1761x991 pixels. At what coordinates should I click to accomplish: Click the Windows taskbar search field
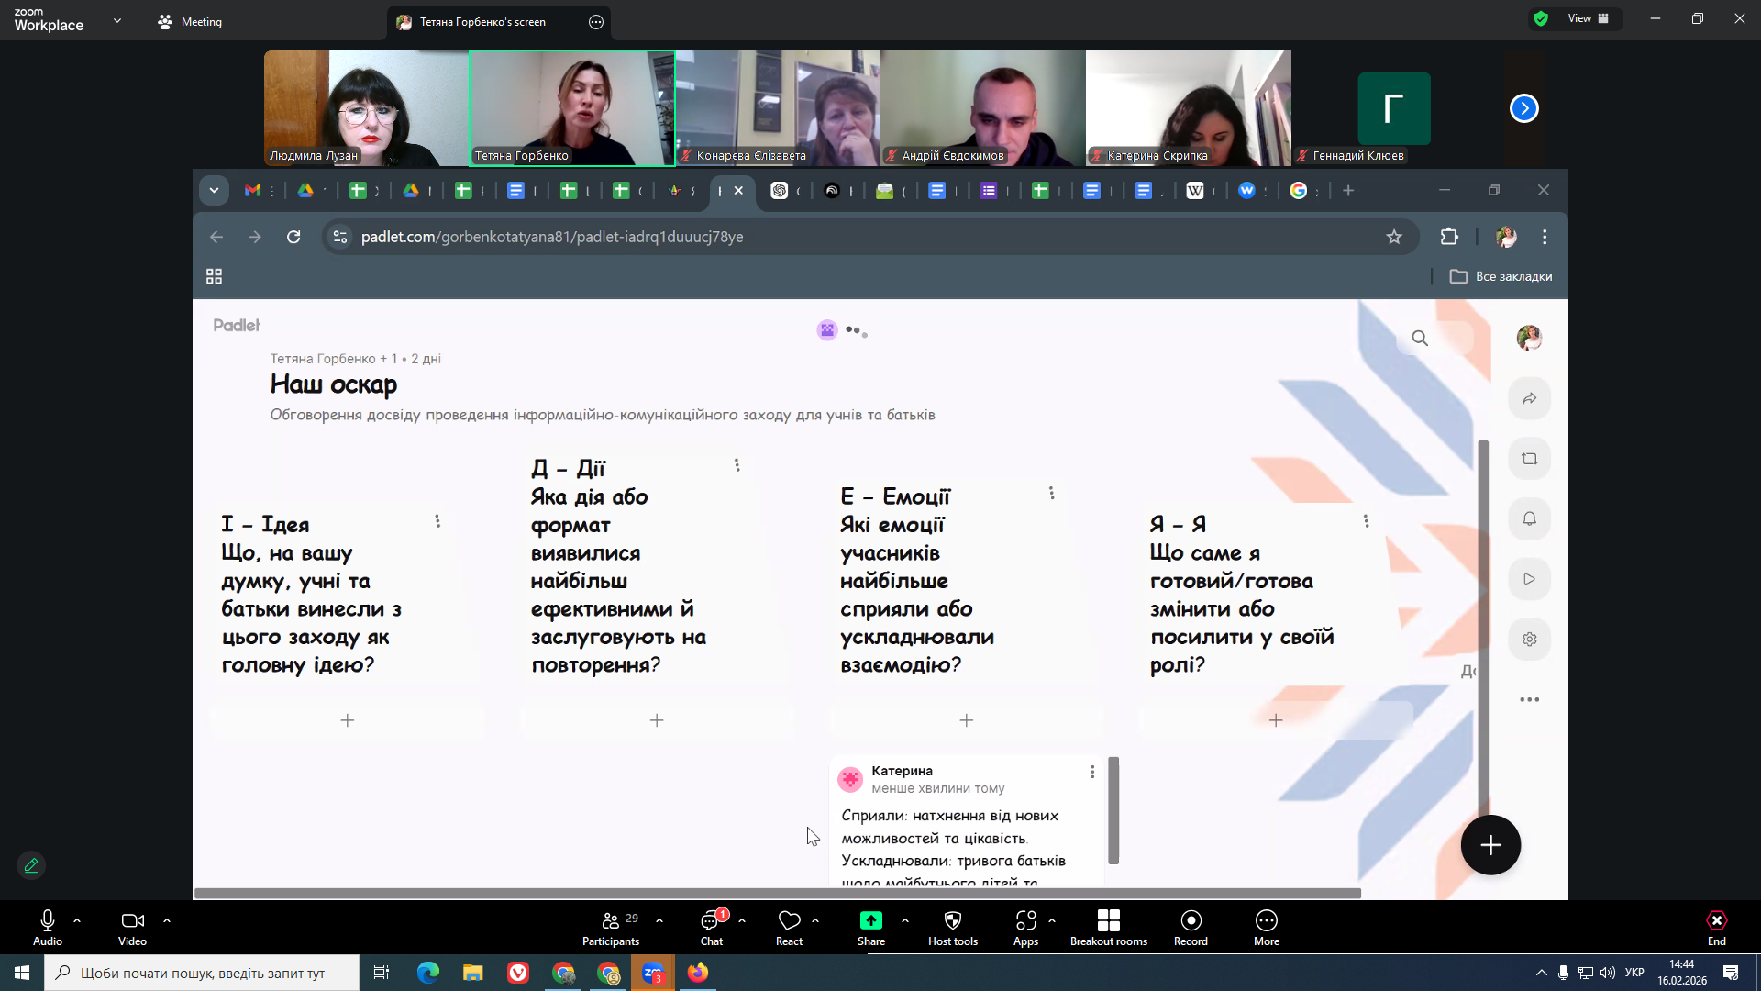pyautogui.click(x=202, y=973)
